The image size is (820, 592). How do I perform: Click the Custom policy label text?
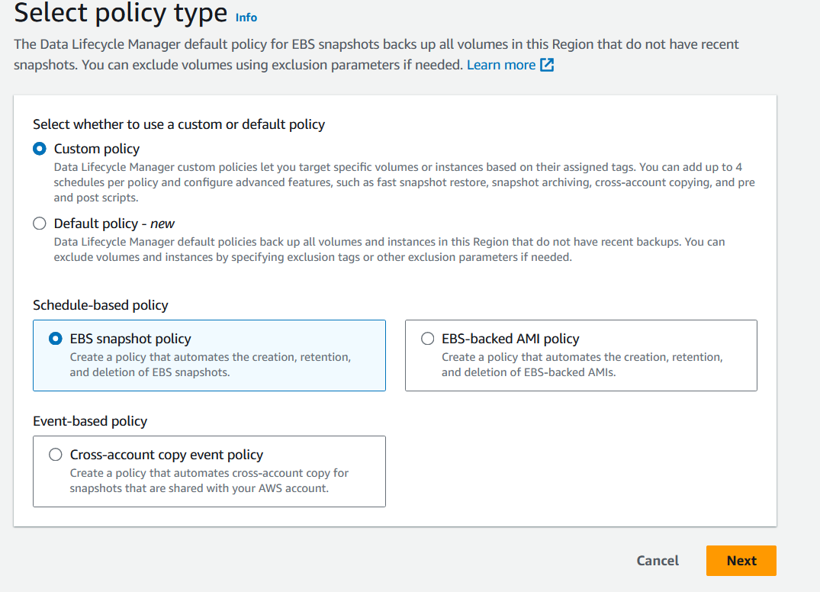[97, 149]
